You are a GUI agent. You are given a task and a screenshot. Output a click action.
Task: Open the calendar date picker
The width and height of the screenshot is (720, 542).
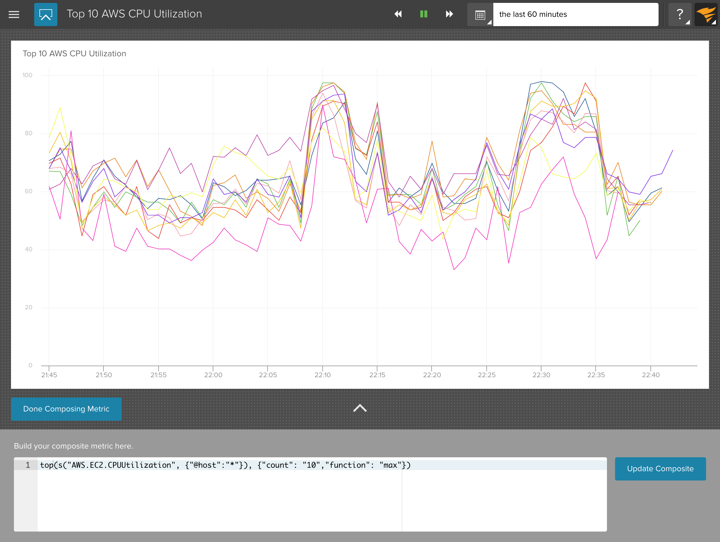click(480, 15)
